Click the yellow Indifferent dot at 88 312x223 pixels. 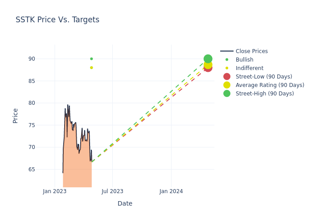pyautogui.click(x=91, y=68)
